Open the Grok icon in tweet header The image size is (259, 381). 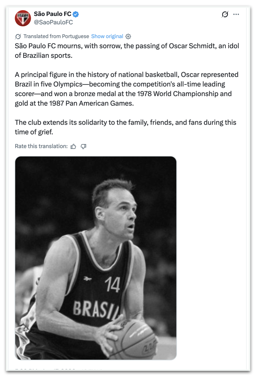[x=225, y=14]
